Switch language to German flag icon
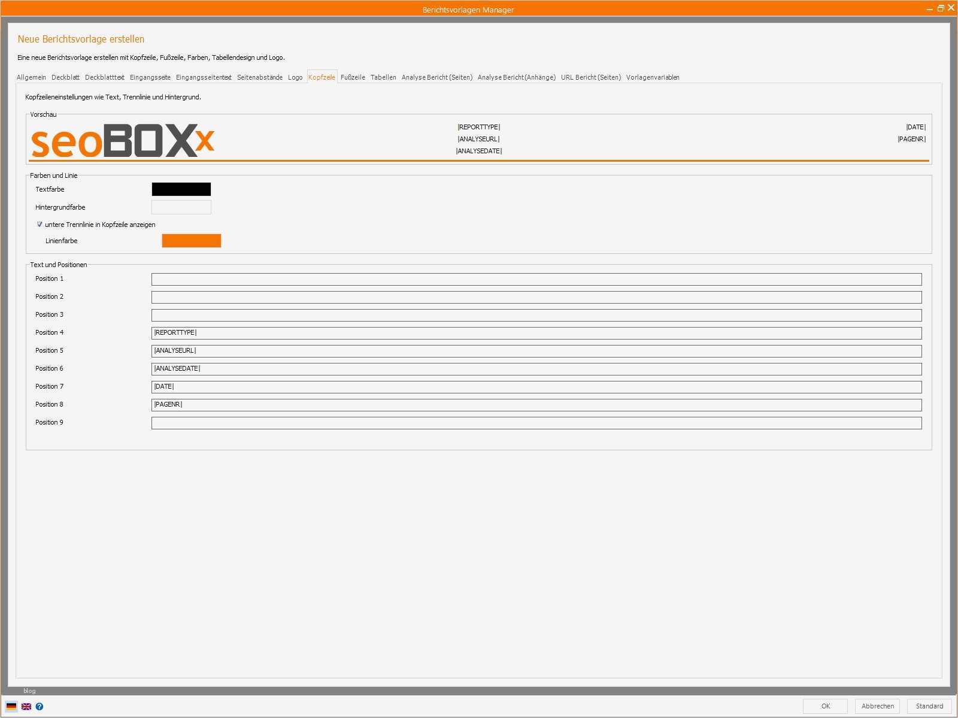This screenshot has height=718, width=958. coord(11,706)
